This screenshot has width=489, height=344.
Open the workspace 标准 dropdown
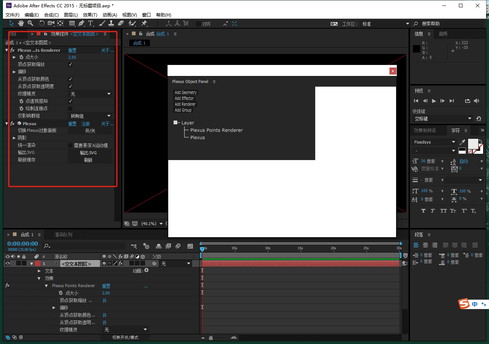(385, 24)
